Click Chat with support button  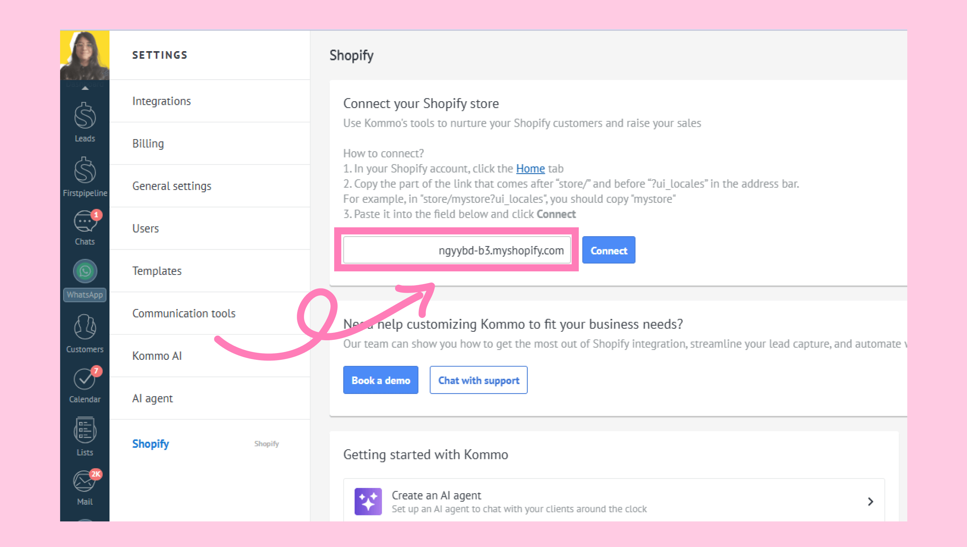478,380
